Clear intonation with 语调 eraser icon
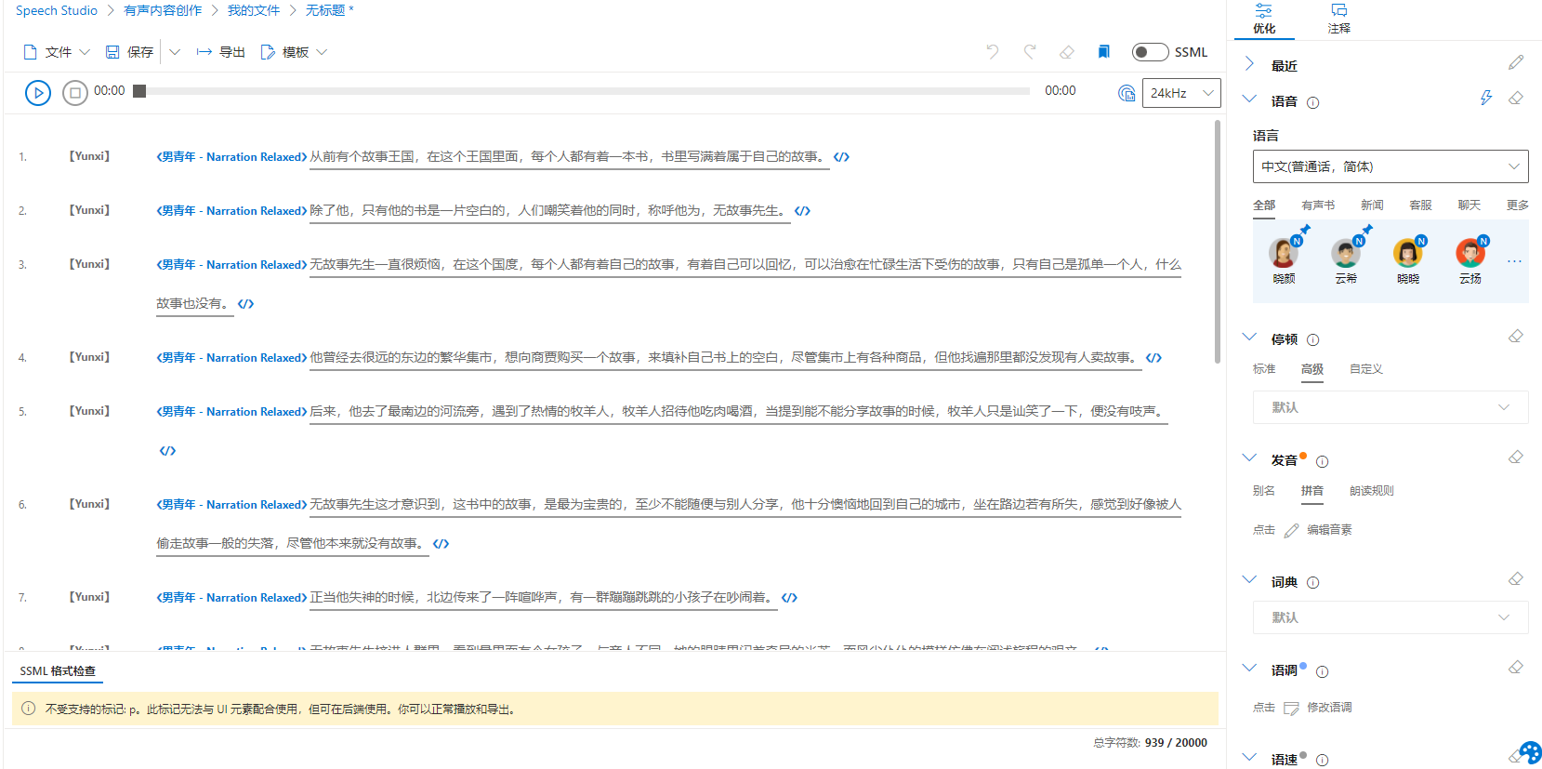 (1516, 668)
